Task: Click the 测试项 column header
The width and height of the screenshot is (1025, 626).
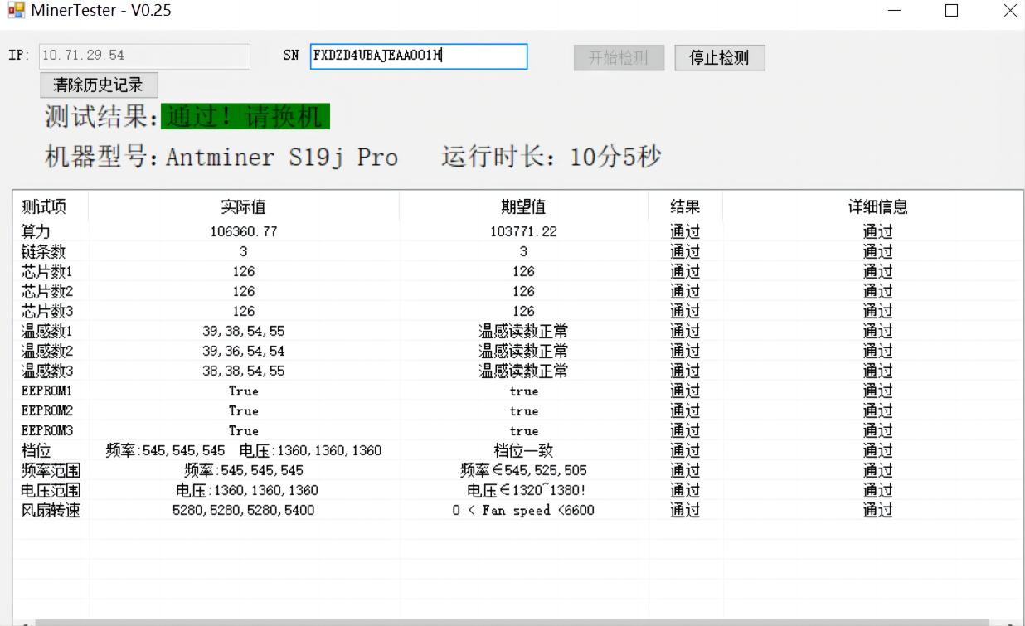Action: click(44, 206)
